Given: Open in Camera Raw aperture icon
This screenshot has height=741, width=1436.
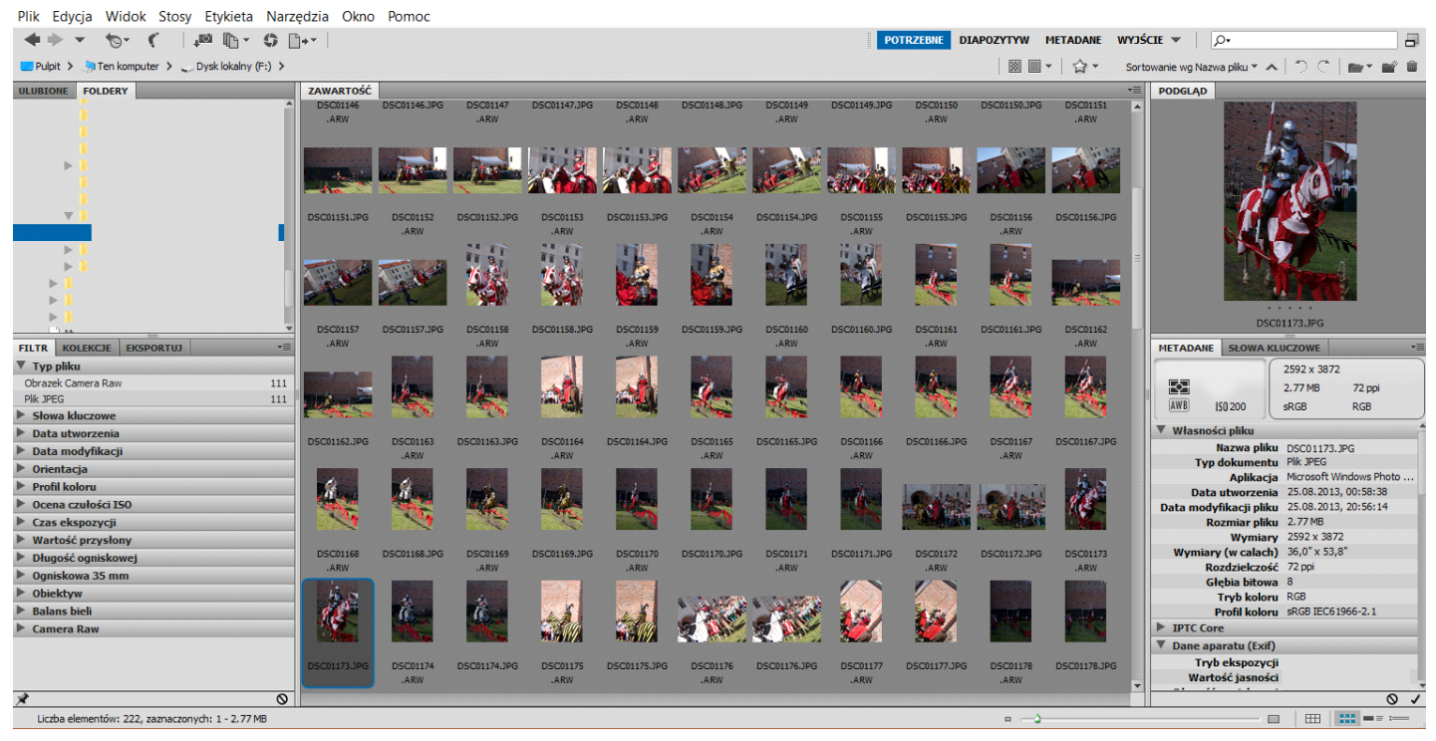Looking at the screenshot, I should [x=270, y=41].
